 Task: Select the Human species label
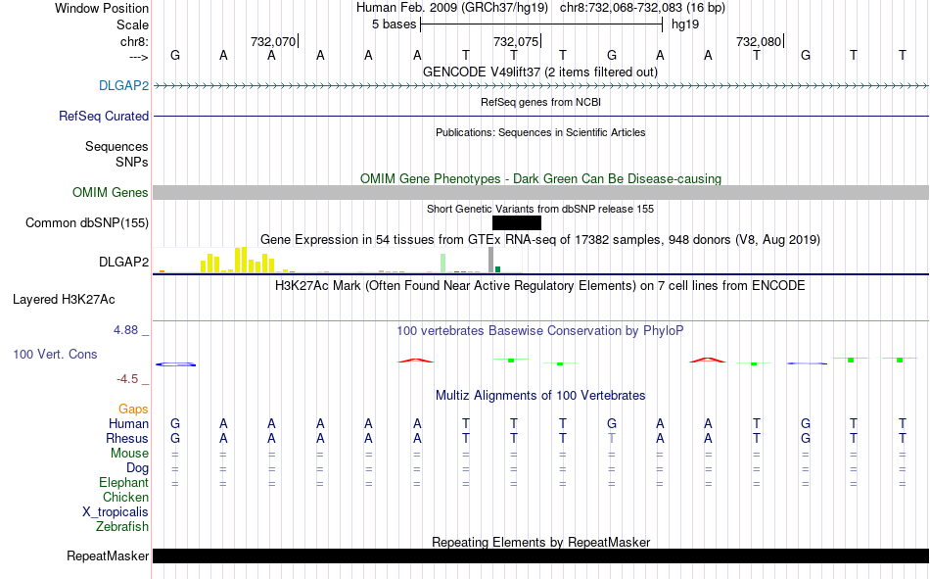128,423
